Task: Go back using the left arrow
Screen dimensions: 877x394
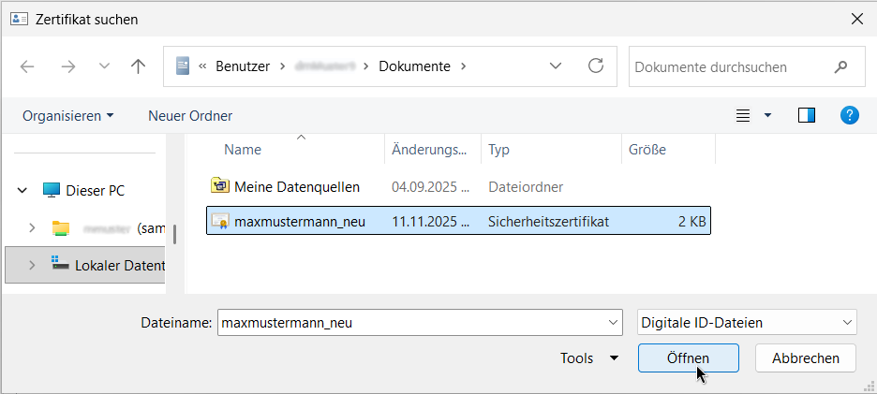Action: pos(27,67)
